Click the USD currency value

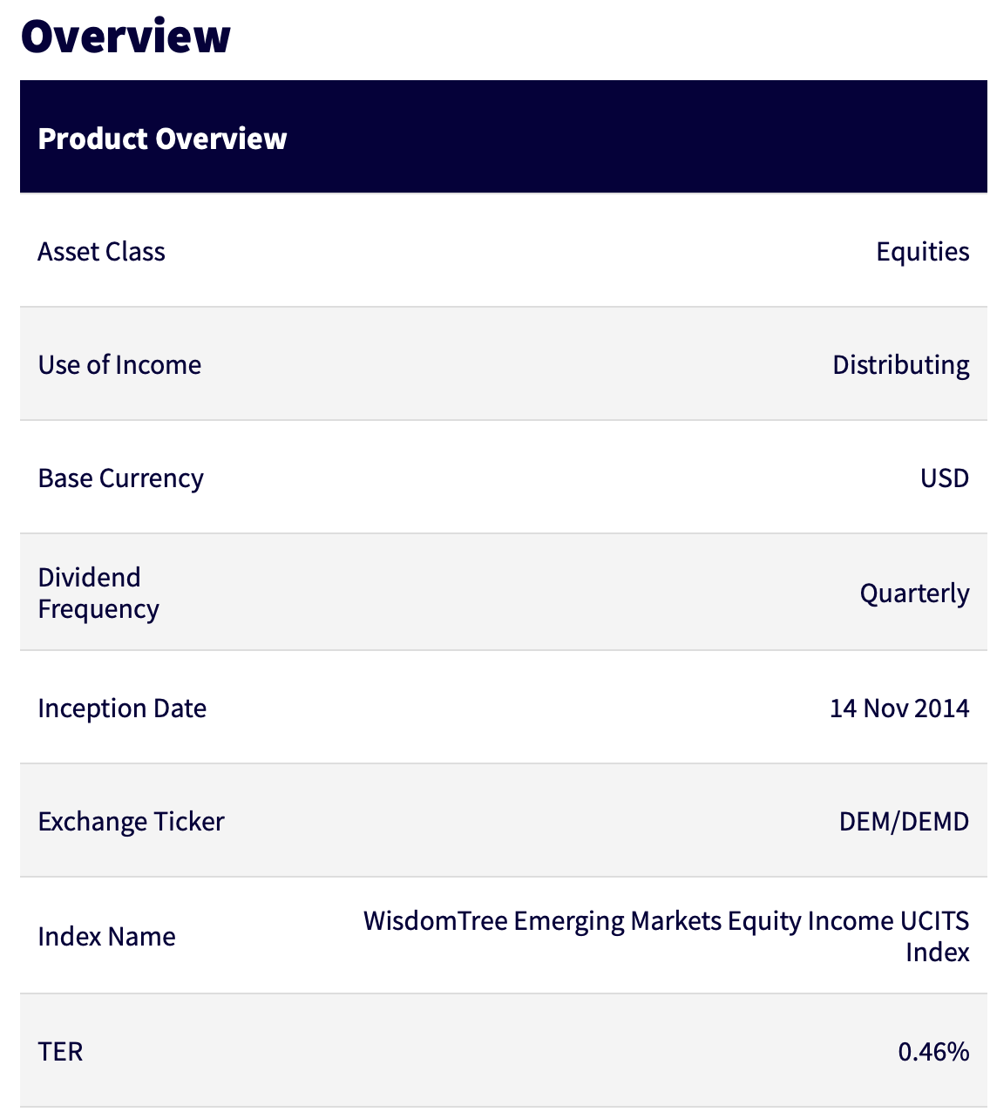click(x=945, y=478)
